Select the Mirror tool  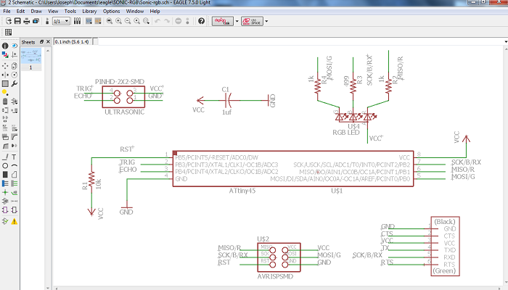pyautogui.click(x=5, y=75)
